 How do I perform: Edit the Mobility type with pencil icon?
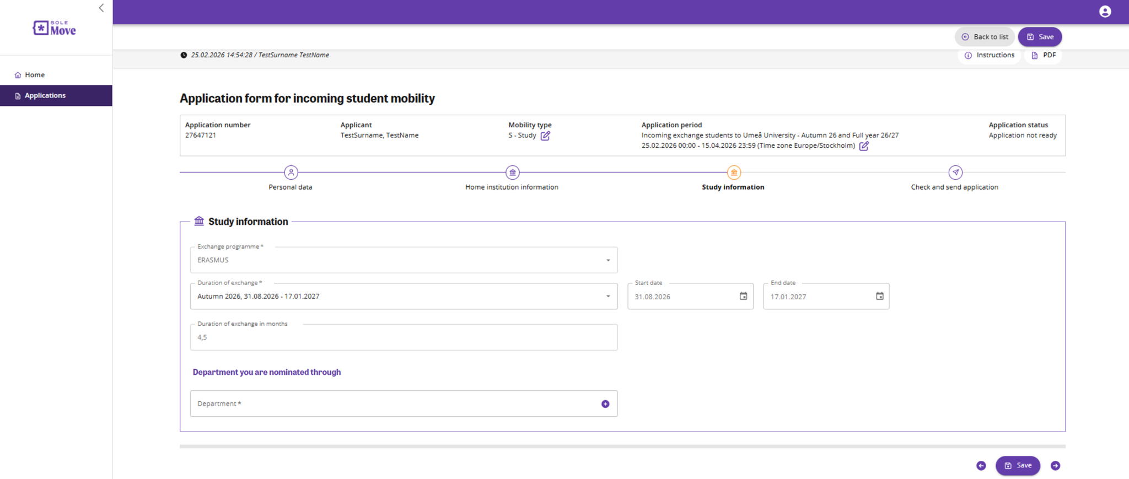tap(545, 136)
